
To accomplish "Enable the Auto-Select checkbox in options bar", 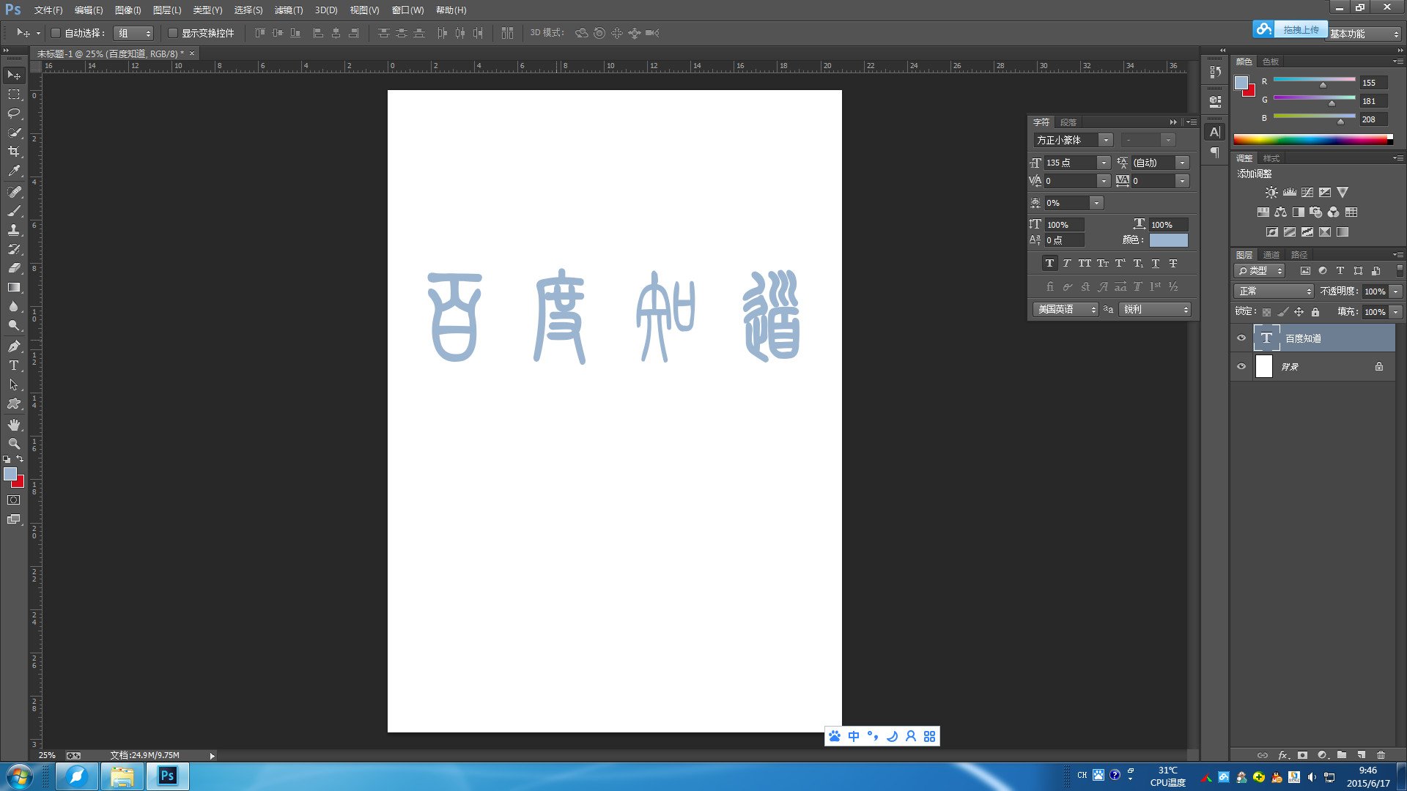I will coord(56,33).
